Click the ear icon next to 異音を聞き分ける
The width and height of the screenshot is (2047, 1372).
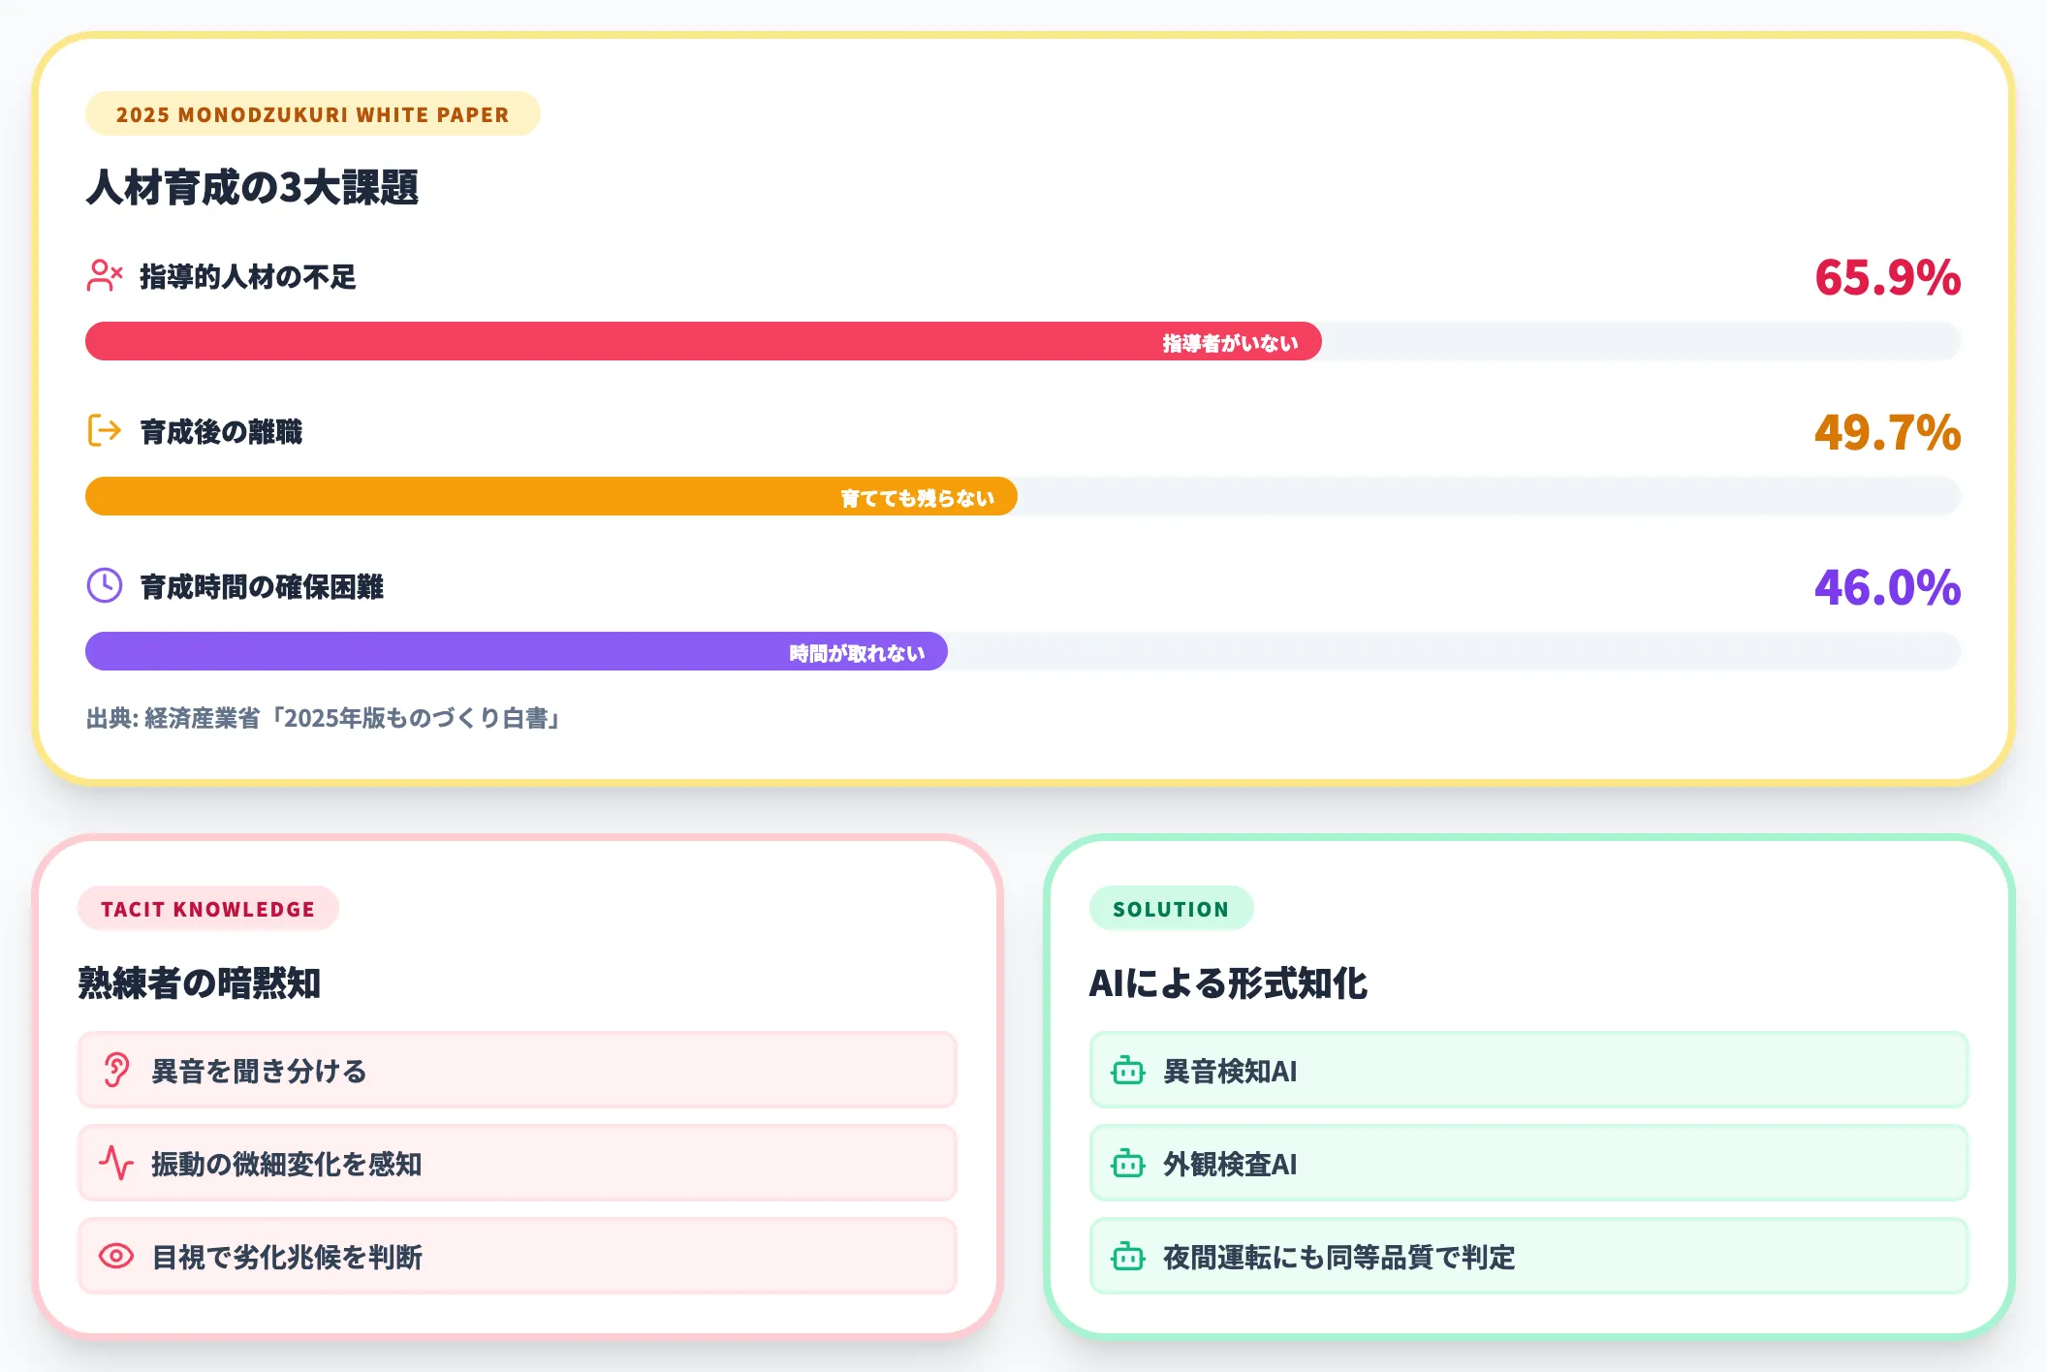click(117, 1070)
